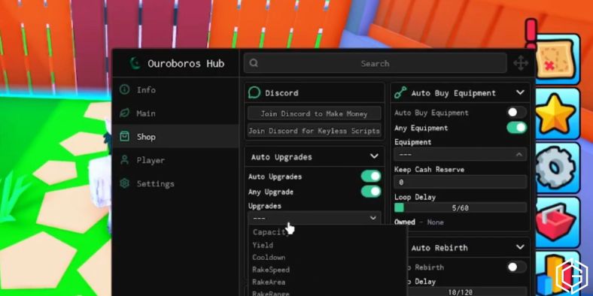Viewport: 593px width, 296px height.
Task: Click the move window arrows icon
Action: coord(521,63)
